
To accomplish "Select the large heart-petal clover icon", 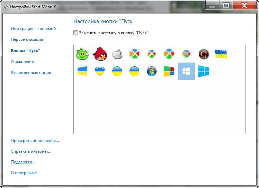I will [134, 54].
